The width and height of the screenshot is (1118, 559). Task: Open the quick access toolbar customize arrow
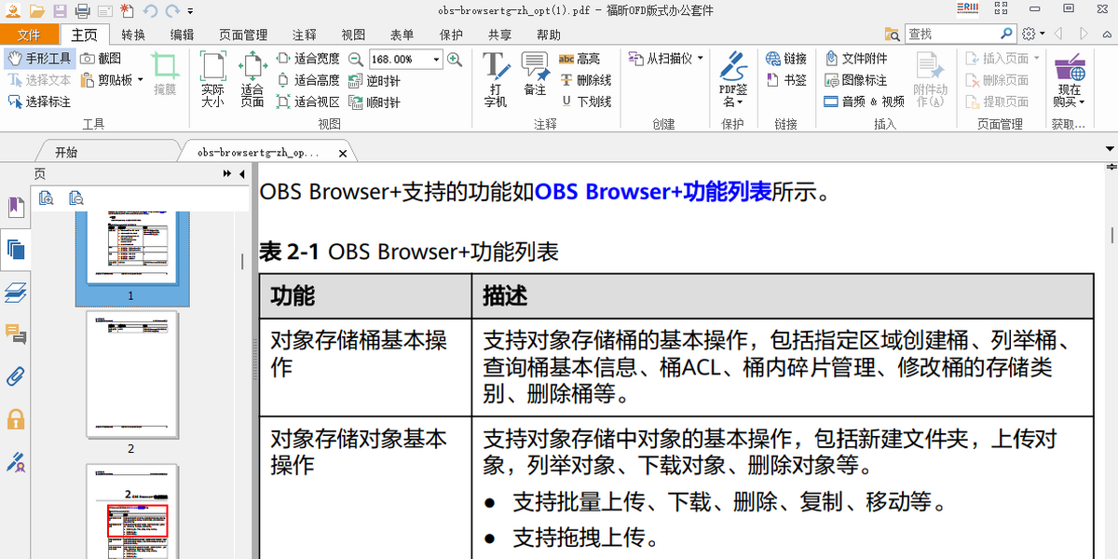pos(191,11)
